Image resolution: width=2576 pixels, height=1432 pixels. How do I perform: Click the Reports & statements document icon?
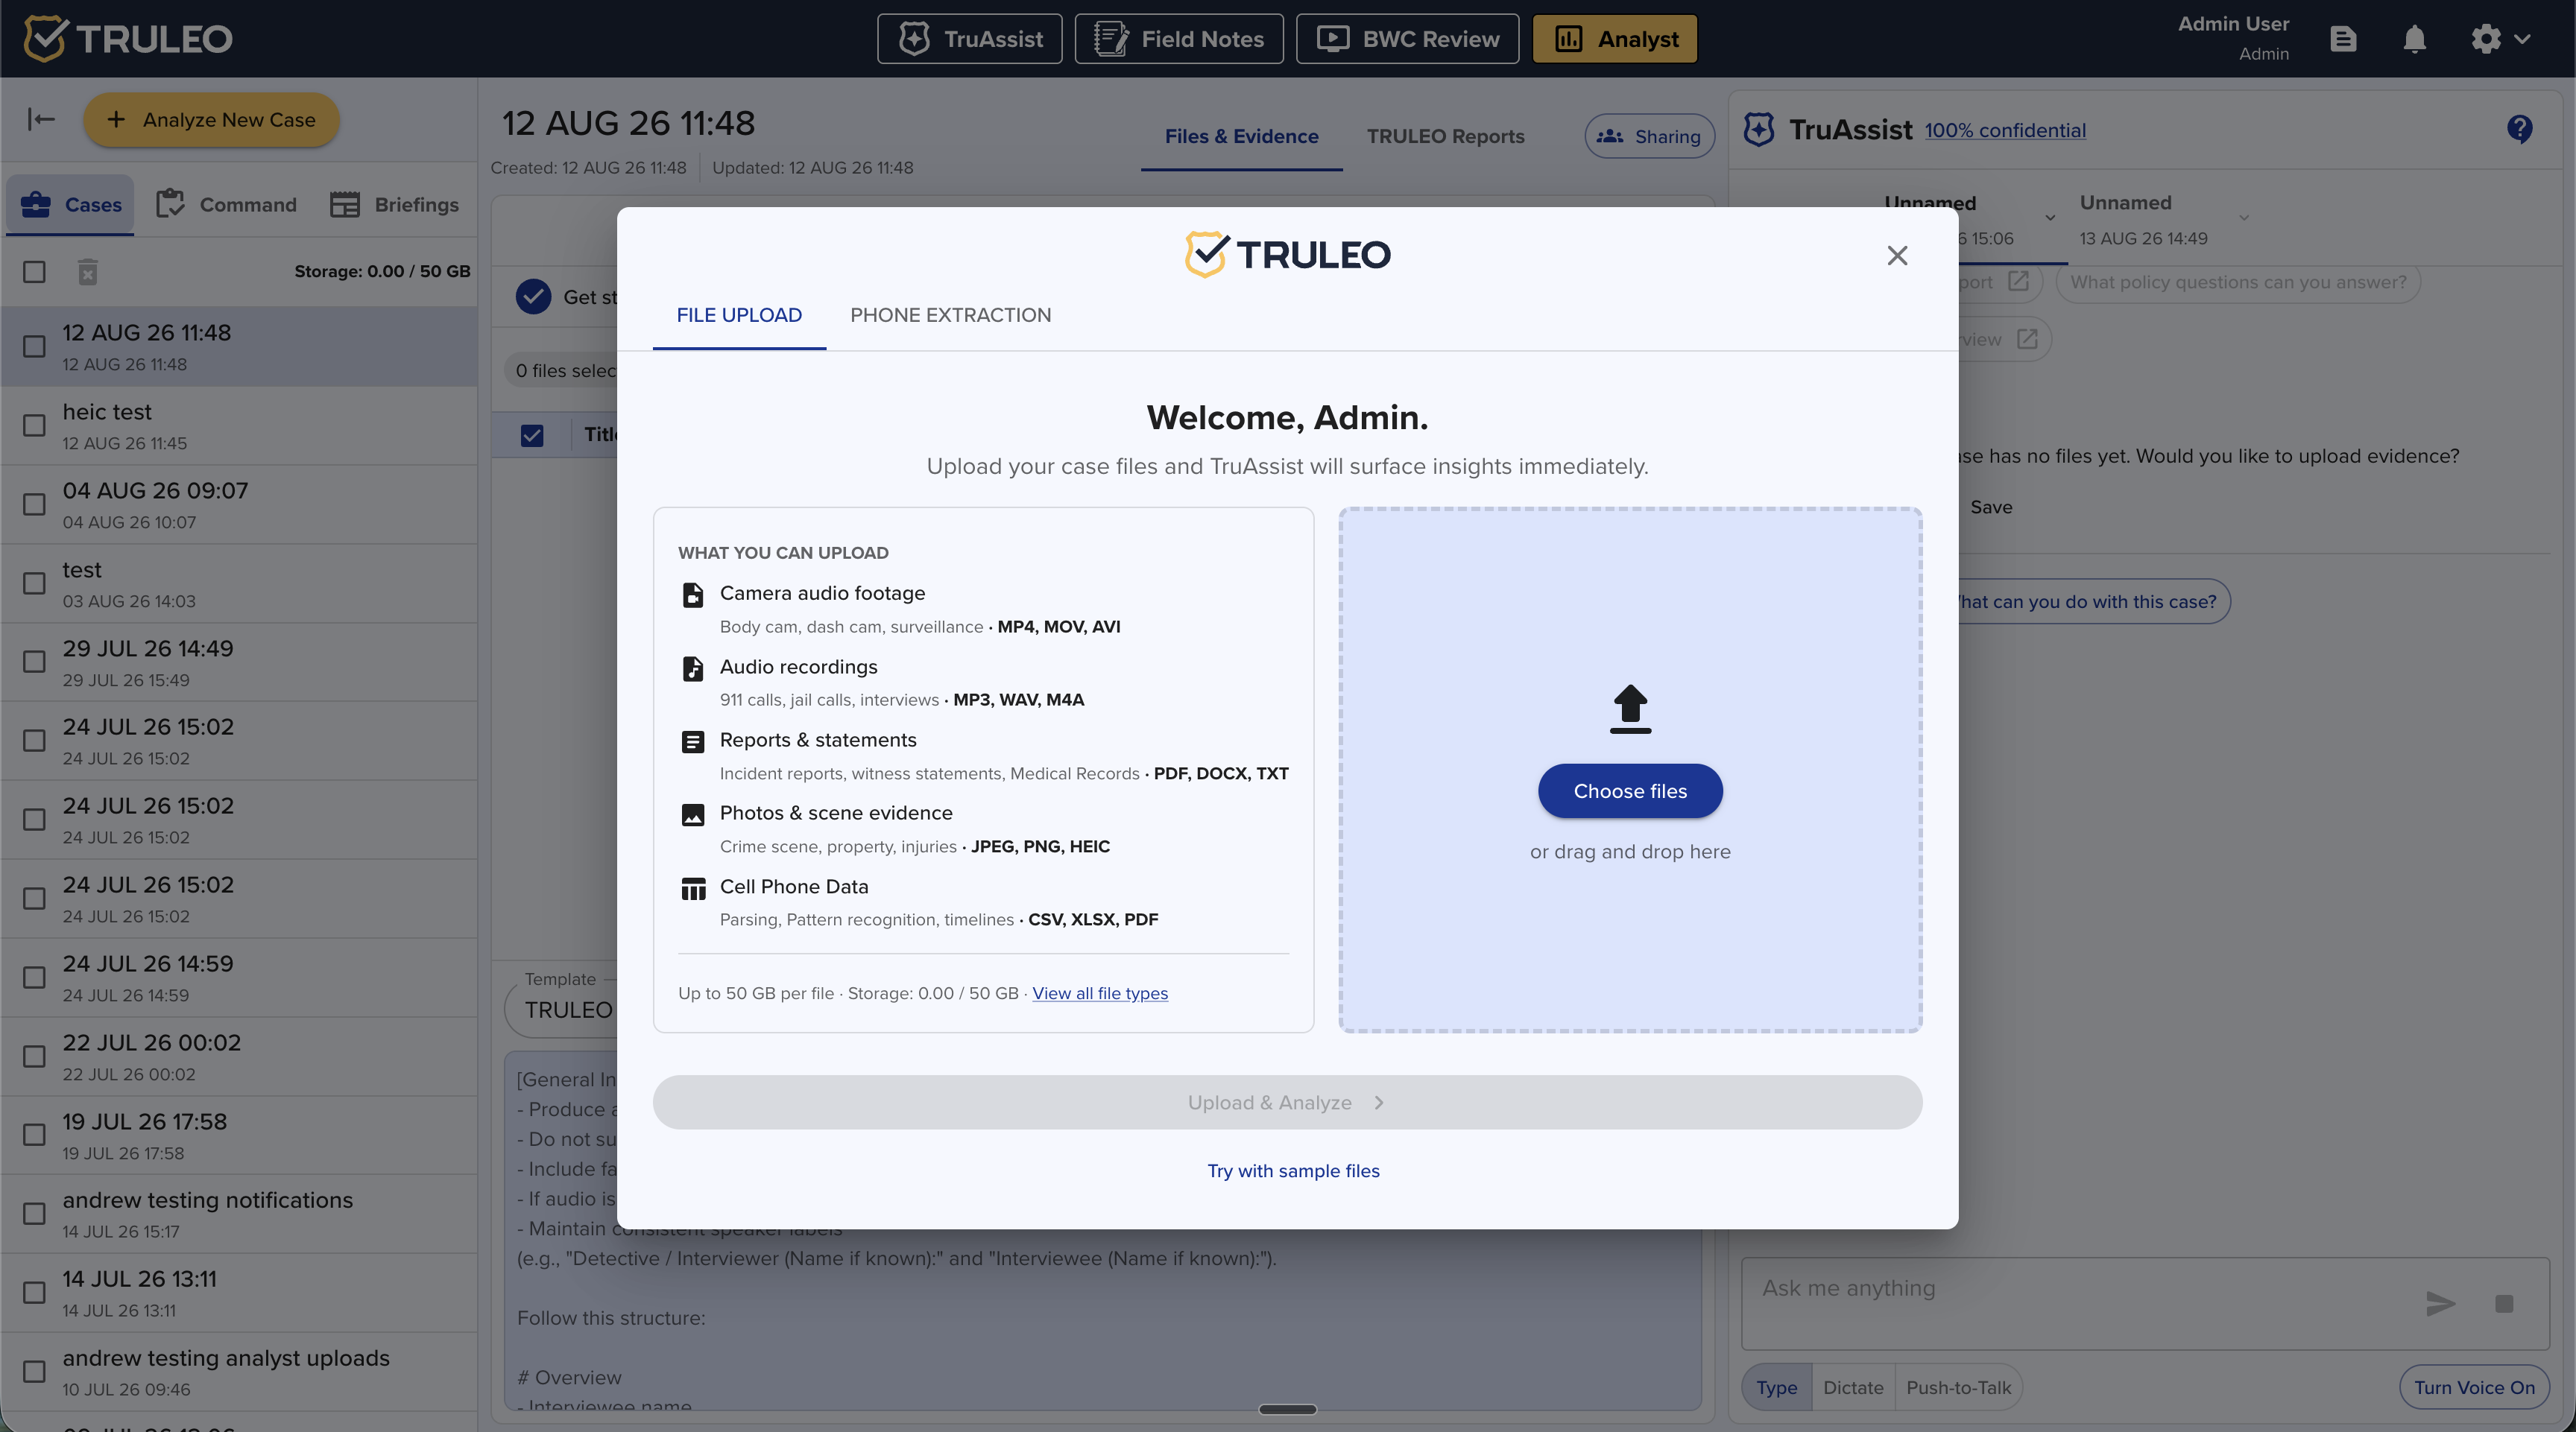click(693, 741)
